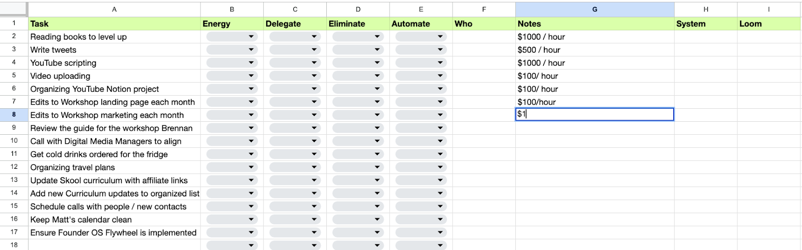Click the System header cell
The height and width of the screenshot is (250, 802).
(706, 24)
